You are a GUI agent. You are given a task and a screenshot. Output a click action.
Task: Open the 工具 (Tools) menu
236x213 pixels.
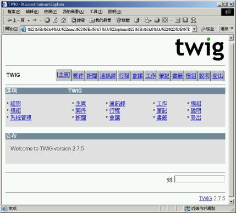pyautogui.click(x=96, y=12)
